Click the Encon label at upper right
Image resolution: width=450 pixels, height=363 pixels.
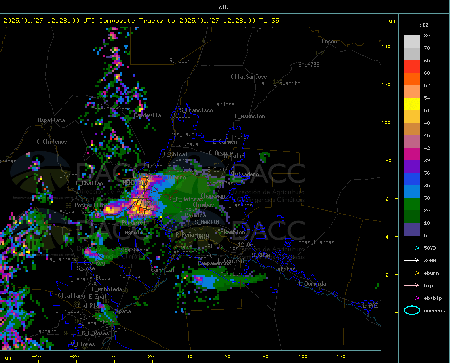[x=329, y=41]
